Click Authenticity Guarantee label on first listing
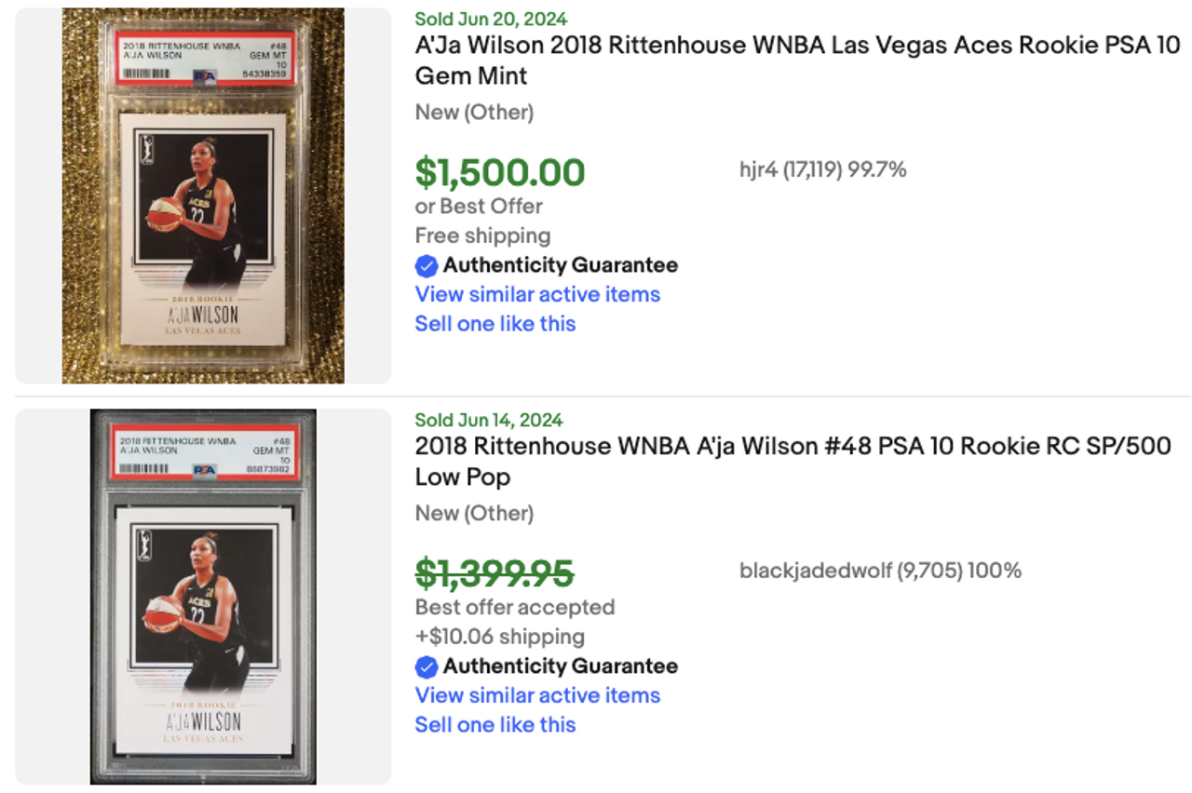 click(x=561, y=266)
